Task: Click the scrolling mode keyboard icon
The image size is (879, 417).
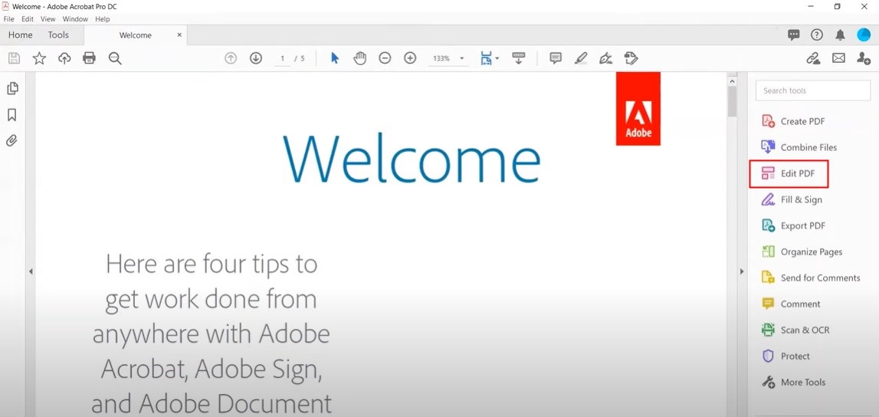Action: click(x=519, y=57)
